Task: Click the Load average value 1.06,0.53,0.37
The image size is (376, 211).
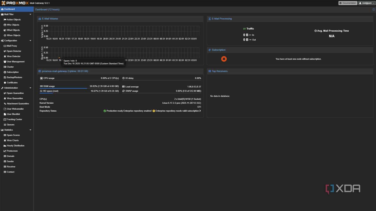Action: (x=194, y=87)
